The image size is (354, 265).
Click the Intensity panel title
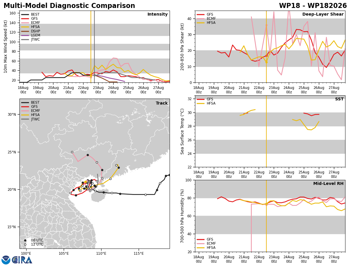pos(158,14)
